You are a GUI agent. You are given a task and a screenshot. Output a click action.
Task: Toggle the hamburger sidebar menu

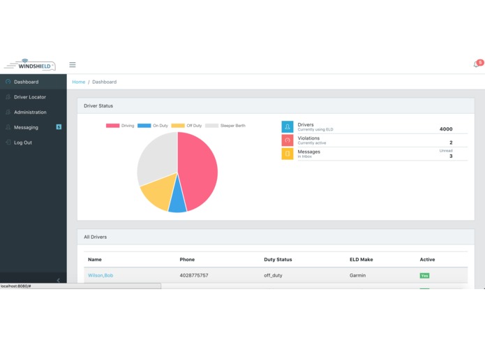tap(73, 65)
